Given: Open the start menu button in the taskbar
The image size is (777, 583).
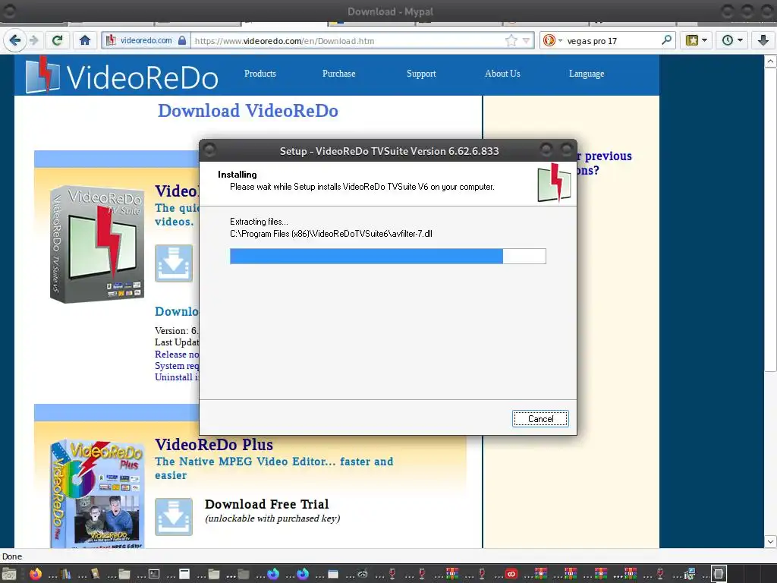Looking at the screenshot, I should [9, 574].
